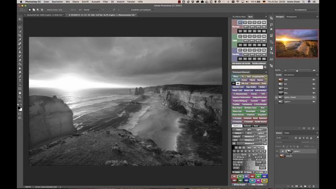Select the Eraser tool
336x189 pixels.
point(20,60)
